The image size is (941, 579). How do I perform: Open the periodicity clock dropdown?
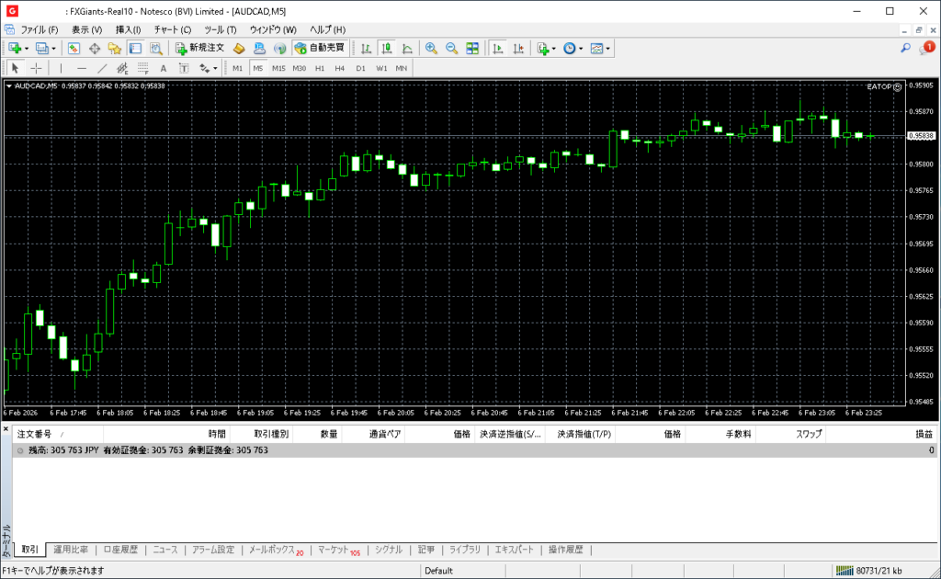(581, 48)
